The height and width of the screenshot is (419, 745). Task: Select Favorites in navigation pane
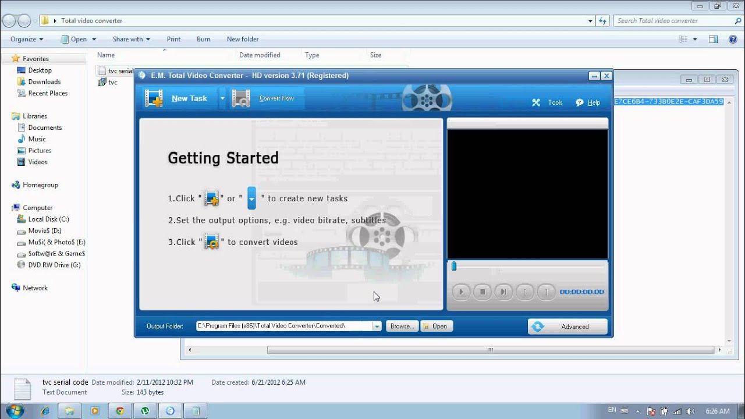[x=36, y=59]
